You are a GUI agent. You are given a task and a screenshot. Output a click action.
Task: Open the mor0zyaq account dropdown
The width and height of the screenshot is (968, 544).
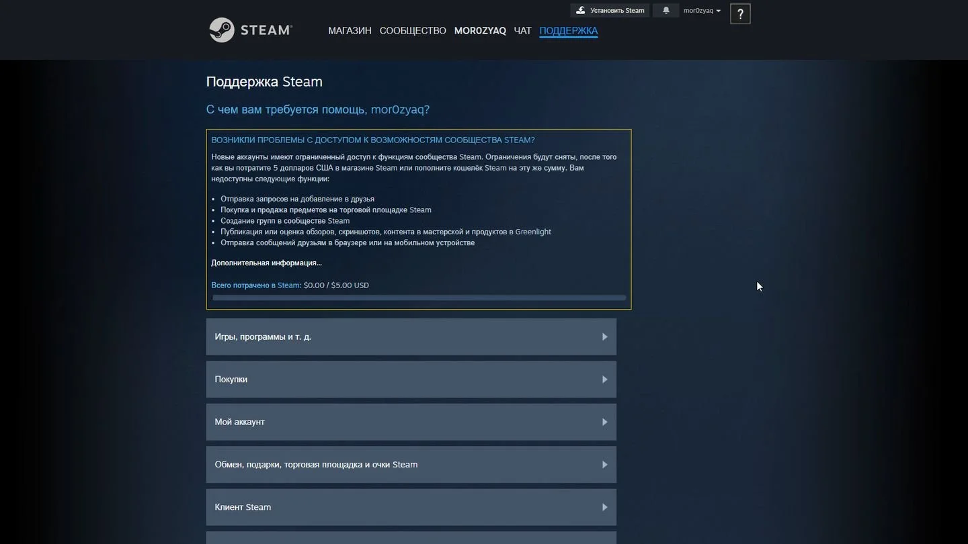(x=702, y=10)
